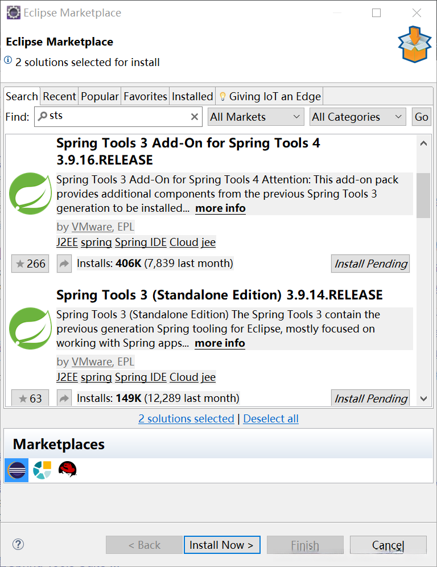The image size is (437, 567).
Task: Star Spring Tools 3 Standalone Edition (63)
Action: coord(30,398)
